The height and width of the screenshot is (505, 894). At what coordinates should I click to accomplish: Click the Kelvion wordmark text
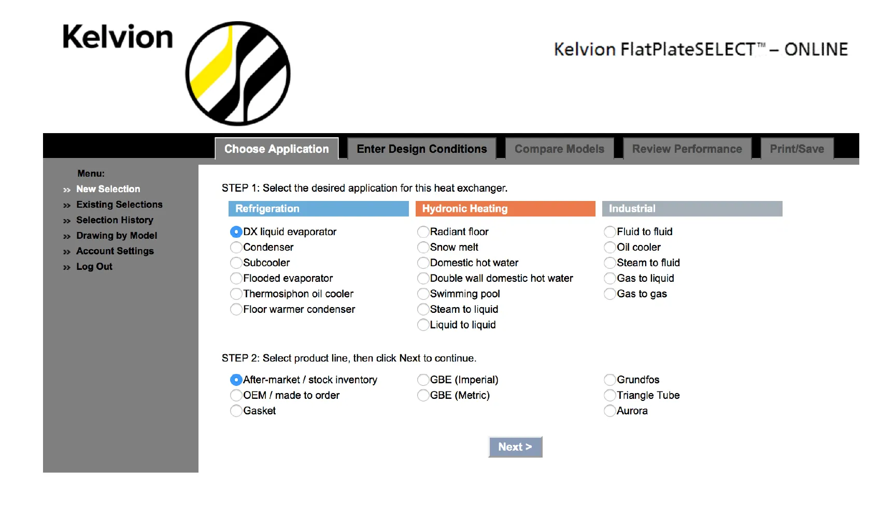click(118, 37)
